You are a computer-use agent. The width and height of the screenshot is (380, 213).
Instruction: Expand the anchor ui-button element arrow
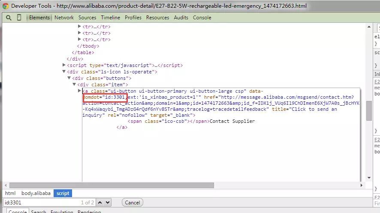[x=79, y=91]
